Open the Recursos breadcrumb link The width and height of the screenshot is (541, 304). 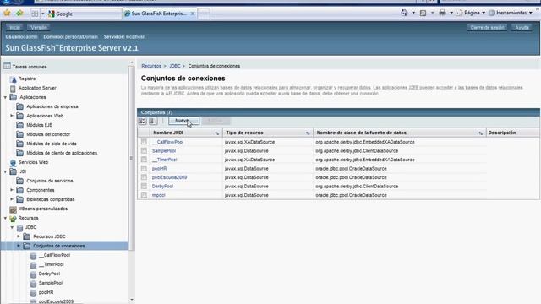pyautogui.click(x=151, y=66)
